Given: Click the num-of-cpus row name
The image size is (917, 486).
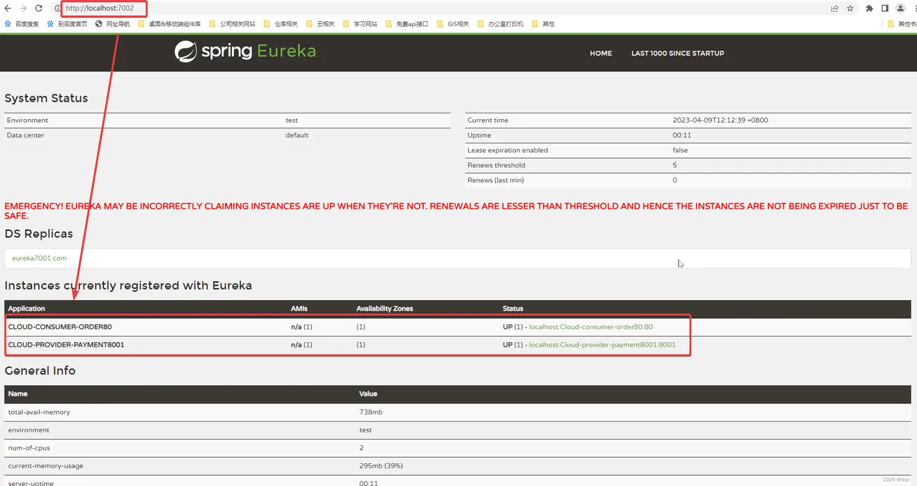Looking at the screenshot, I should 29,448.
